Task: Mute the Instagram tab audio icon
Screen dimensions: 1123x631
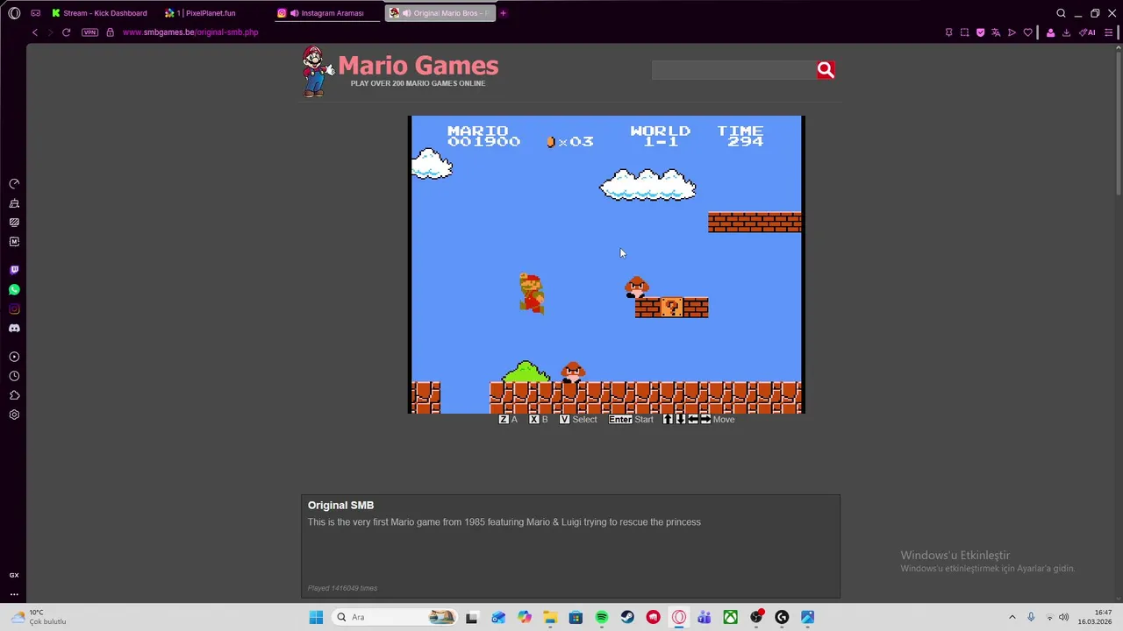Action: coord(294,13)
